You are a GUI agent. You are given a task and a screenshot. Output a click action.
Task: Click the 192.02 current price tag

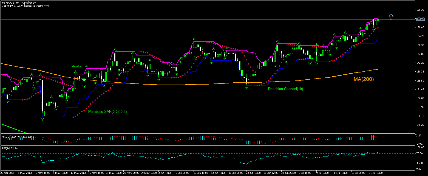(x=420, y=19)
